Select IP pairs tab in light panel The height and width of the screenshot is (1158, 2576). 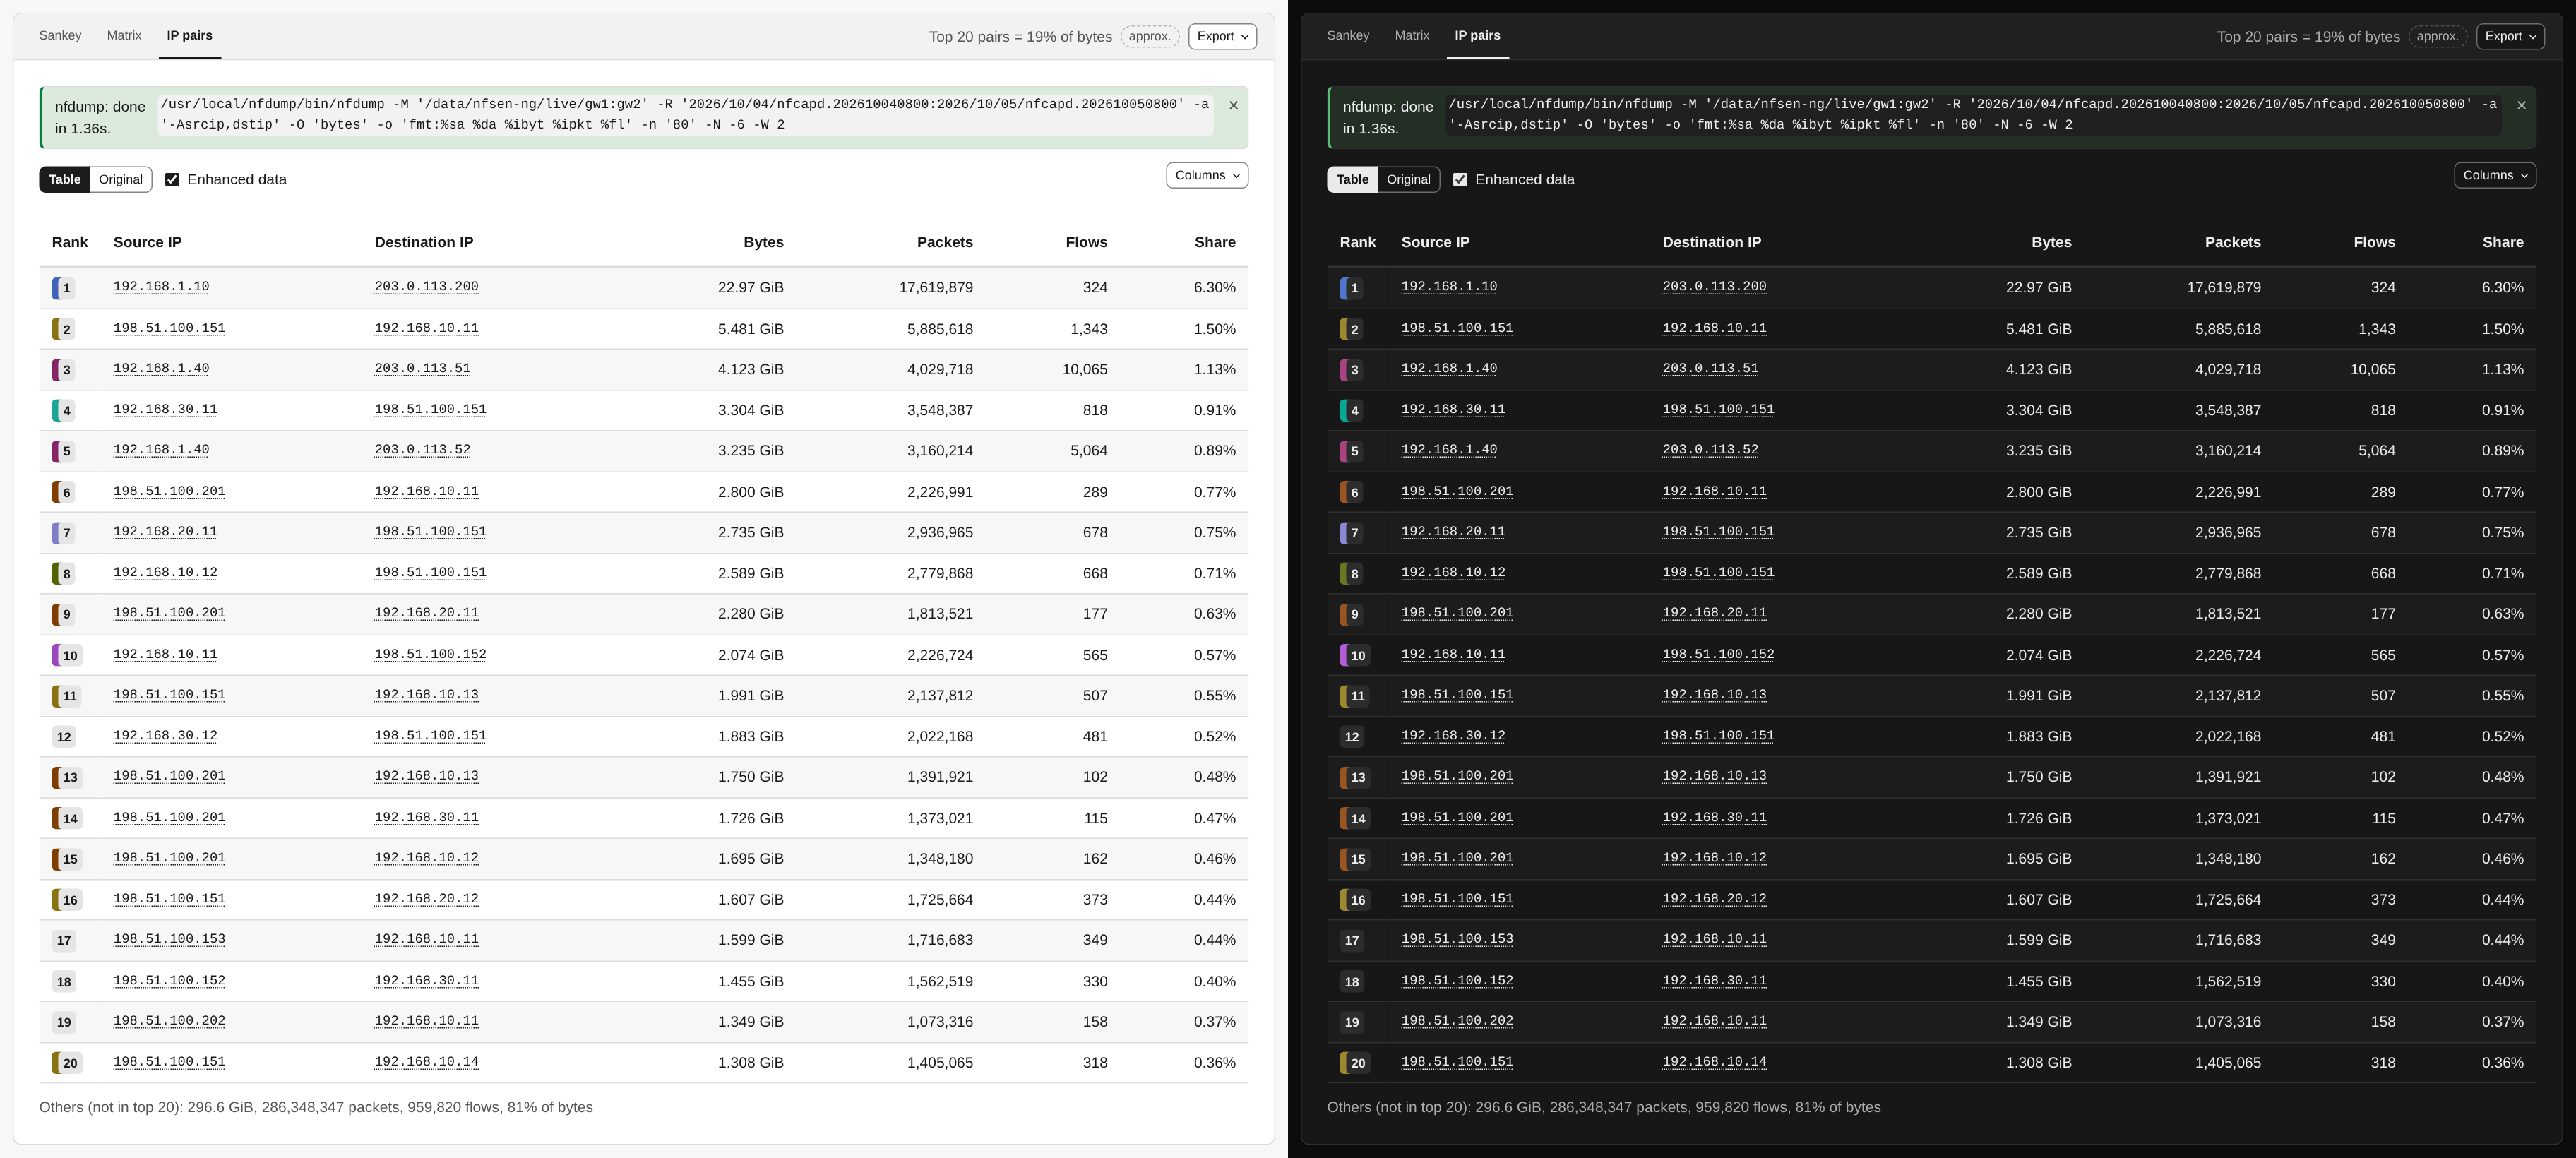[x=190, y=35]
